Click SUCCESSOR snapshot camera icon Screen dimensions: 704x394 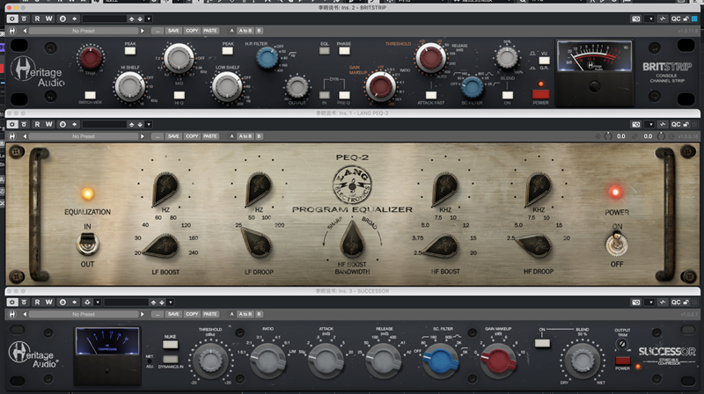[x=635, y=303]
